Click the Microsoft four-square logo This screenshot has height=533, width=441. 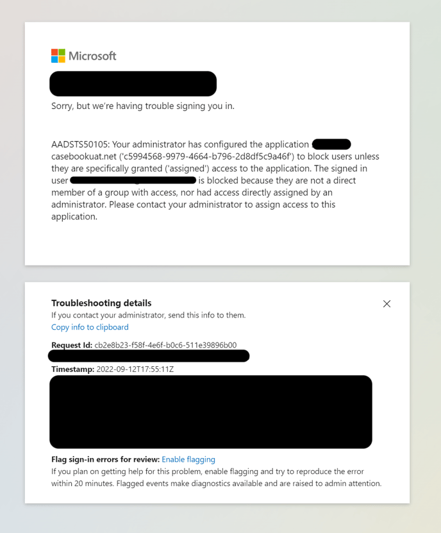58,56
